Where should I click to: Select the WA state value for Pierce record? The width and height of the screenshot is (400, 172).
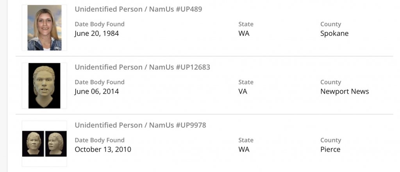coord(244,149)
